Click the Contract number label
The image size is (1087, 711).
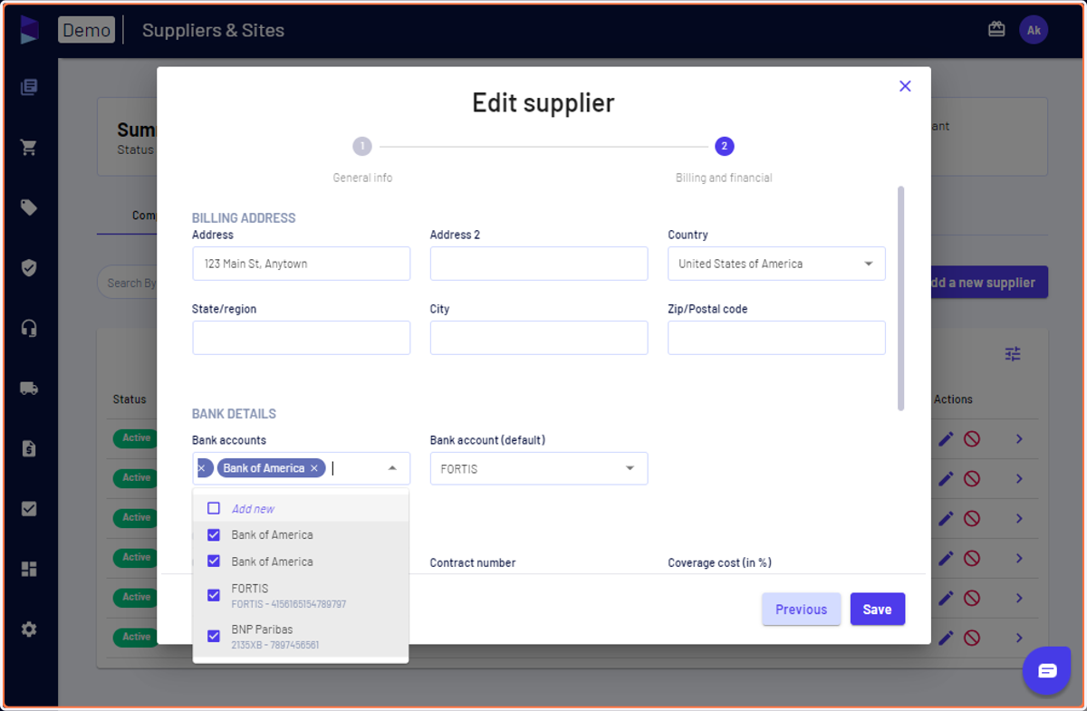pos(473,562)
